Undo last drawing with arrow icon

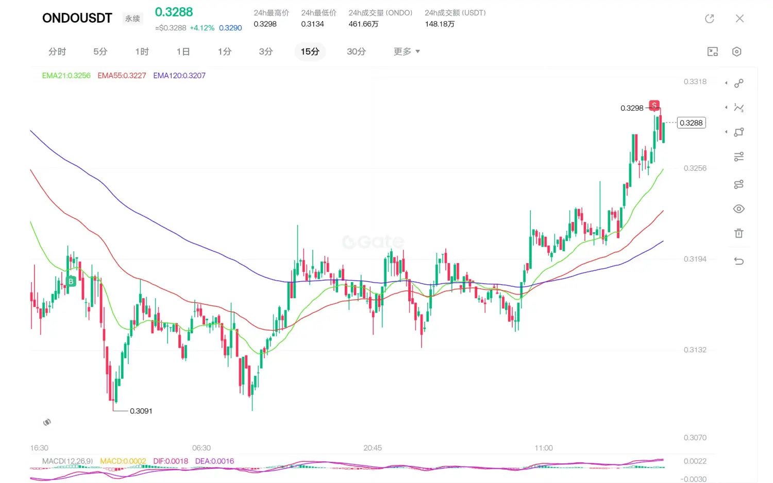tap(738, 261)
